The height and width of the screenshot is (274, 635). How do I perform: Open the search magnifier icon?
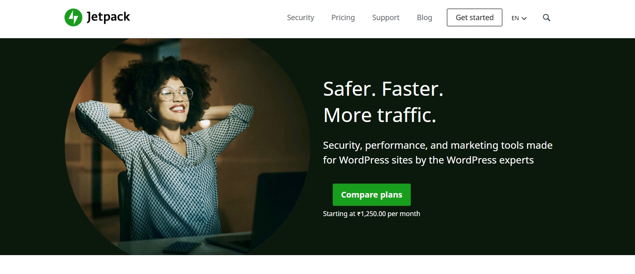point(546,18)
